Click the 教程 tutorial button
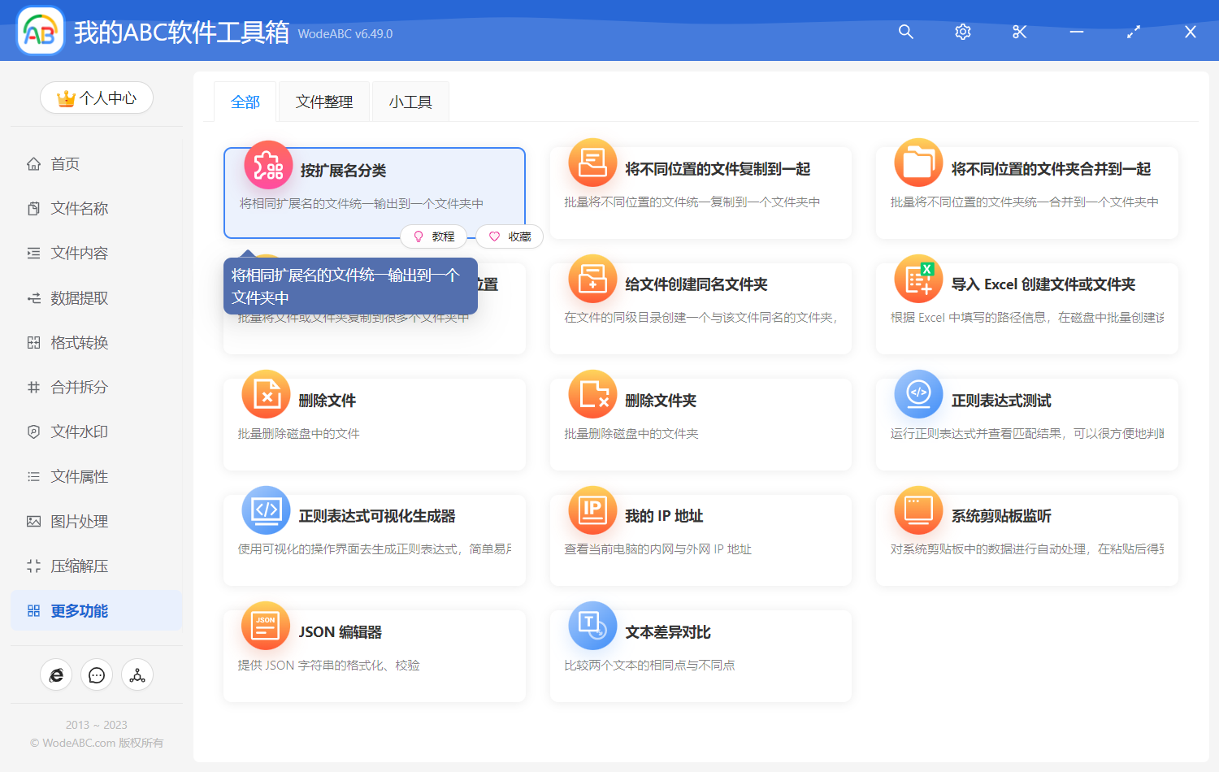 coord(434,236)
